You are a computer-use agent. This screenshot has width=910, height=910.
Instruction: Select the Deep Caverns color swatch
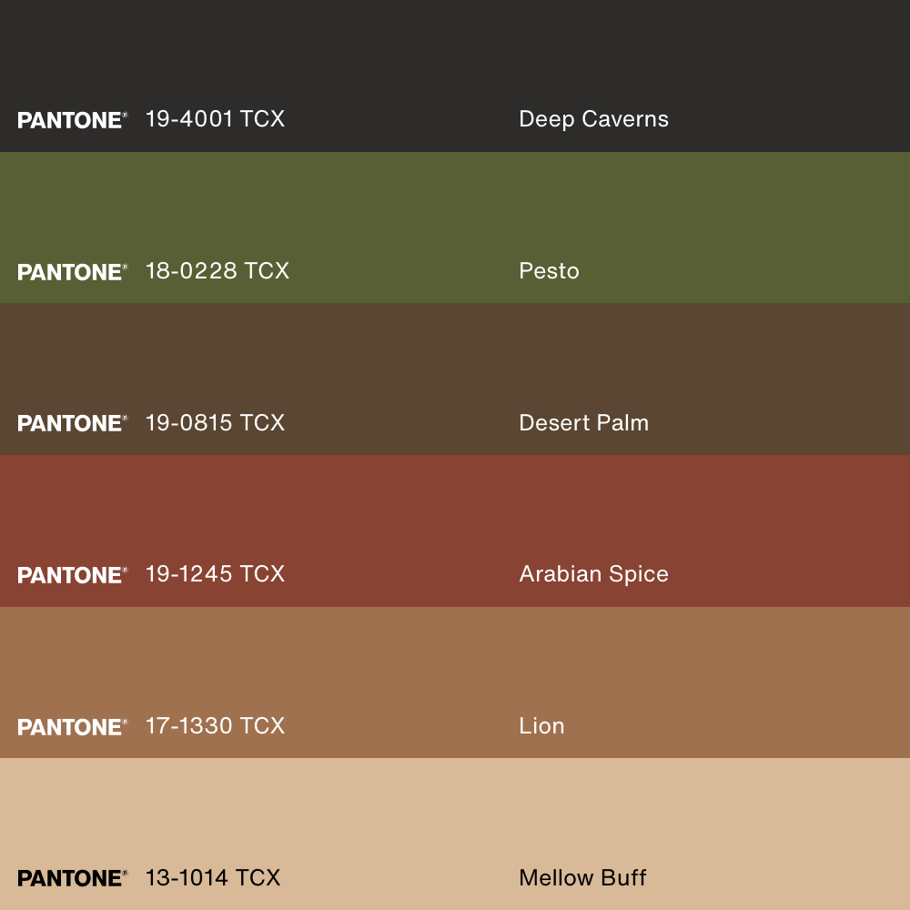(455, 76)
